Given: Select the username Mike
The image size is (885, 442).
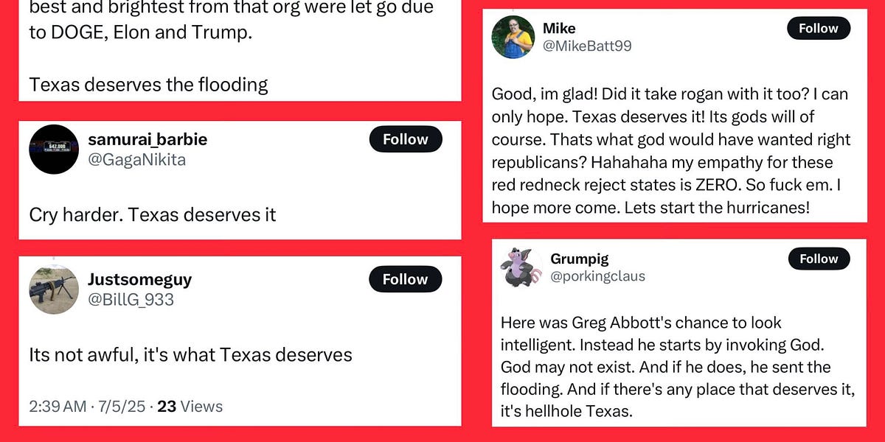Looking at the screenshot, I should point(559,28).
